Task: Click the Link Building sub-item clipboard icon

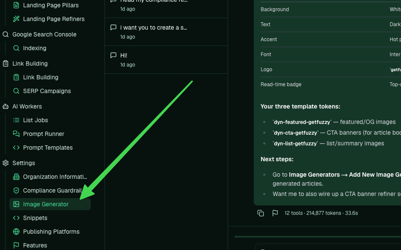Action: (16, 77)
